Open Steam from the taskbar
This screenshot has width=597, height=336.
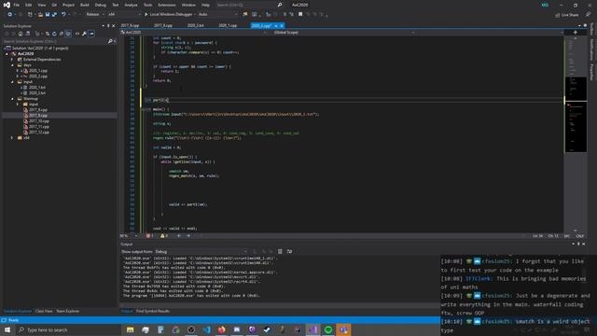(268, 329)
